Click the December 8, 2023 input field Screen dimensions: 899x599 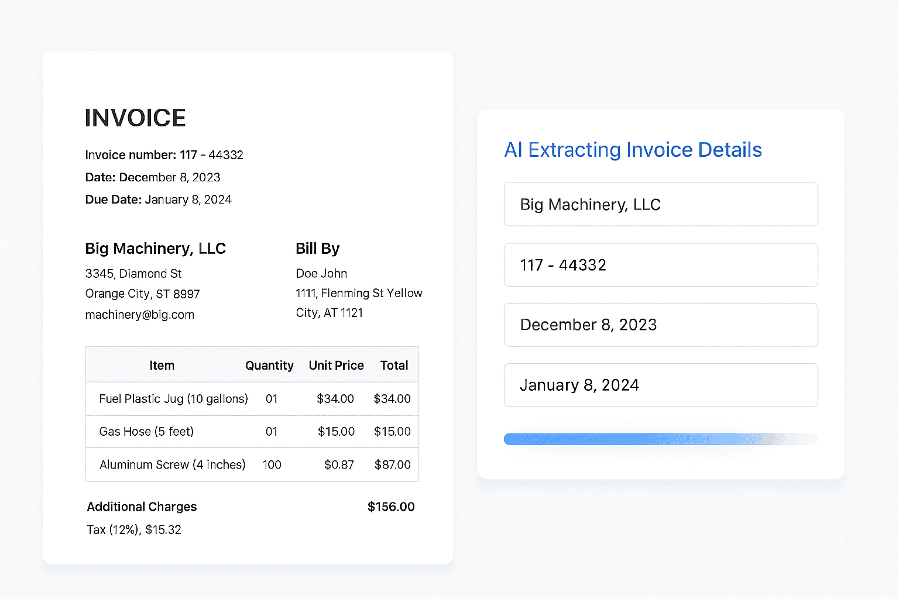[x=660, y=325]
